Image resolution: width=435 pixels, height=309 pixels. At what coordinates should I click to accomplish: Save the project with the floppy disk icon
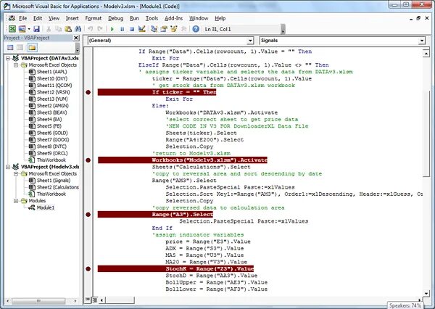coord(36,29)
